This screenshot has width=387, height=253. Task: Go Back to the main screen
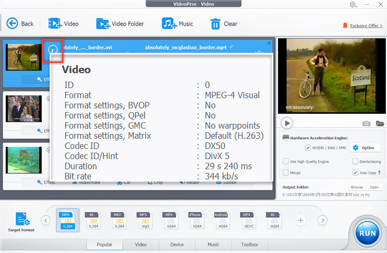click(x=20, y=23)
